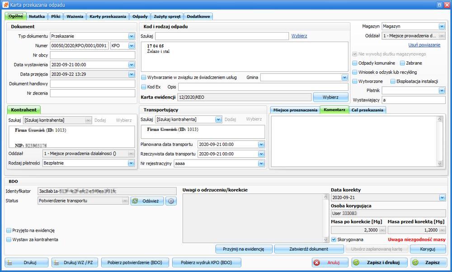The width and height of the screenshot is (452, 272).
Task: Enable the Odpady komunalne checkbox
Action: pyautogui.click(x=355, y=63)
